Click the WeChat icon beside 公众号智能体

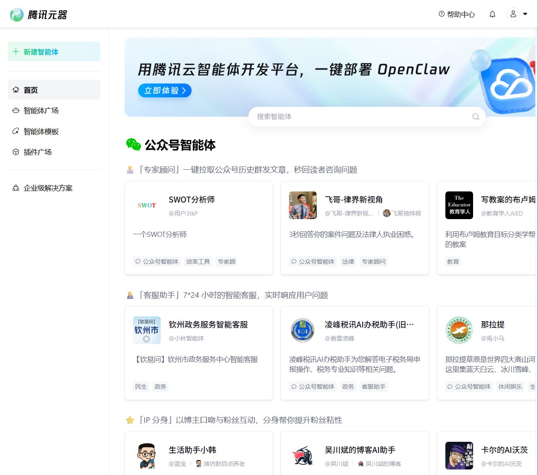click(133, 145)
